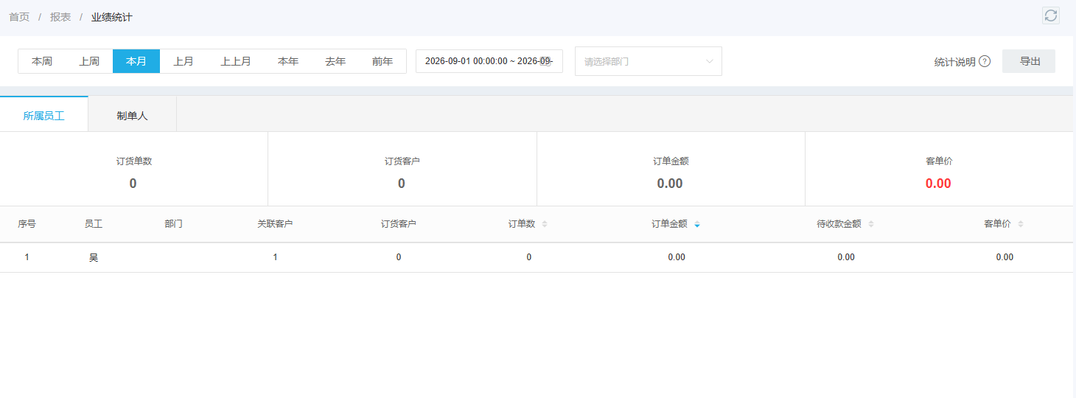Switch to the 制单人 tab

pyautogui.click(x=133, y=116)
